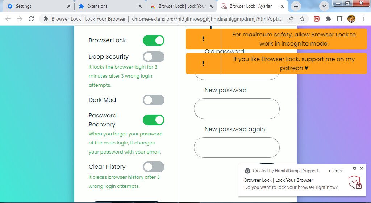This screenshot has height=203, width=371.
Task: Open notification settings gear icon
Action: tap(354, 168)
